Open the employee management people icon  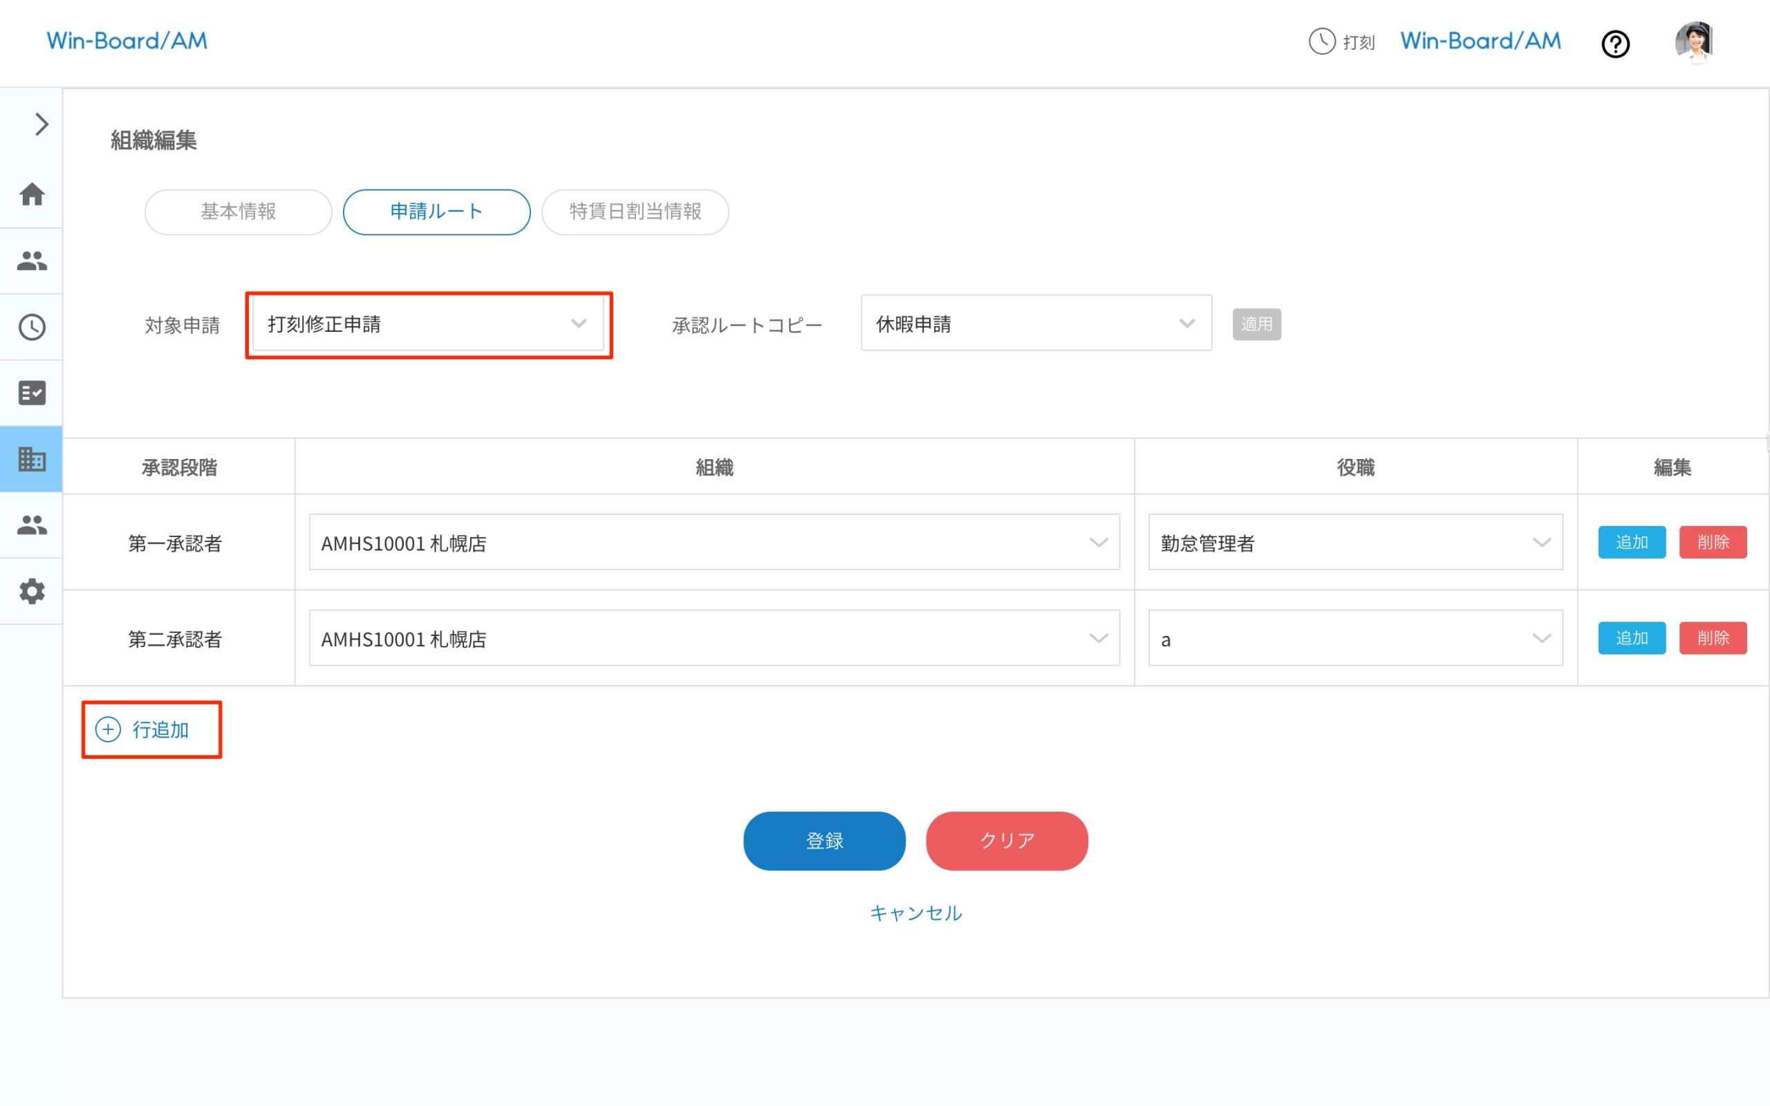pos(32,261)
